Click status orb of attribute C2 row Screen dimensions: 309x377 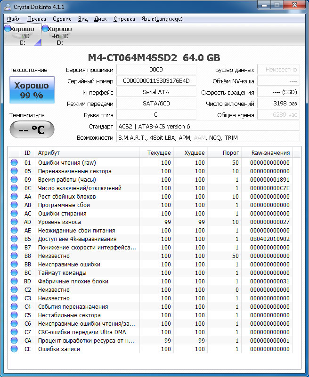(x=14, y=289)
